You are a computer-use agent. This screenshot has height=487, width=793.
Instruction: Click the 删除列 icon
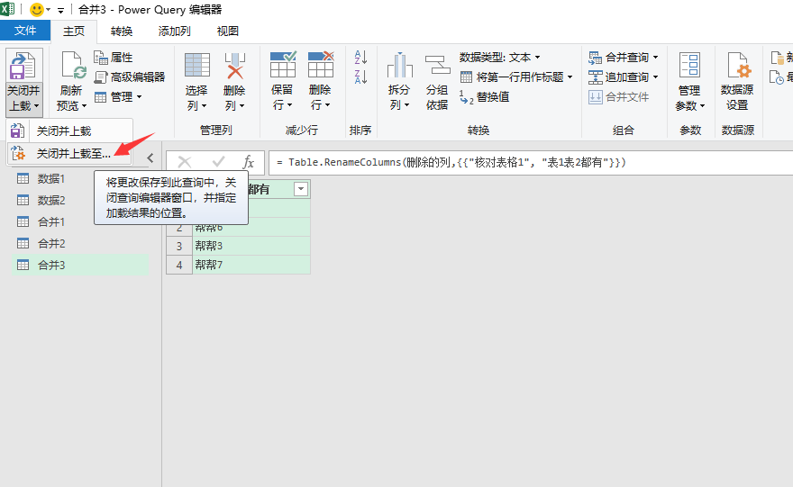point(234,67)
